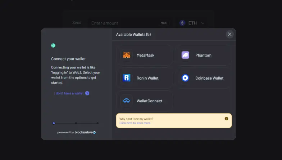This screenshot has width=282, height=160.
Task: Open 'I don't have a wallet' link
Action: coord(69,93)
